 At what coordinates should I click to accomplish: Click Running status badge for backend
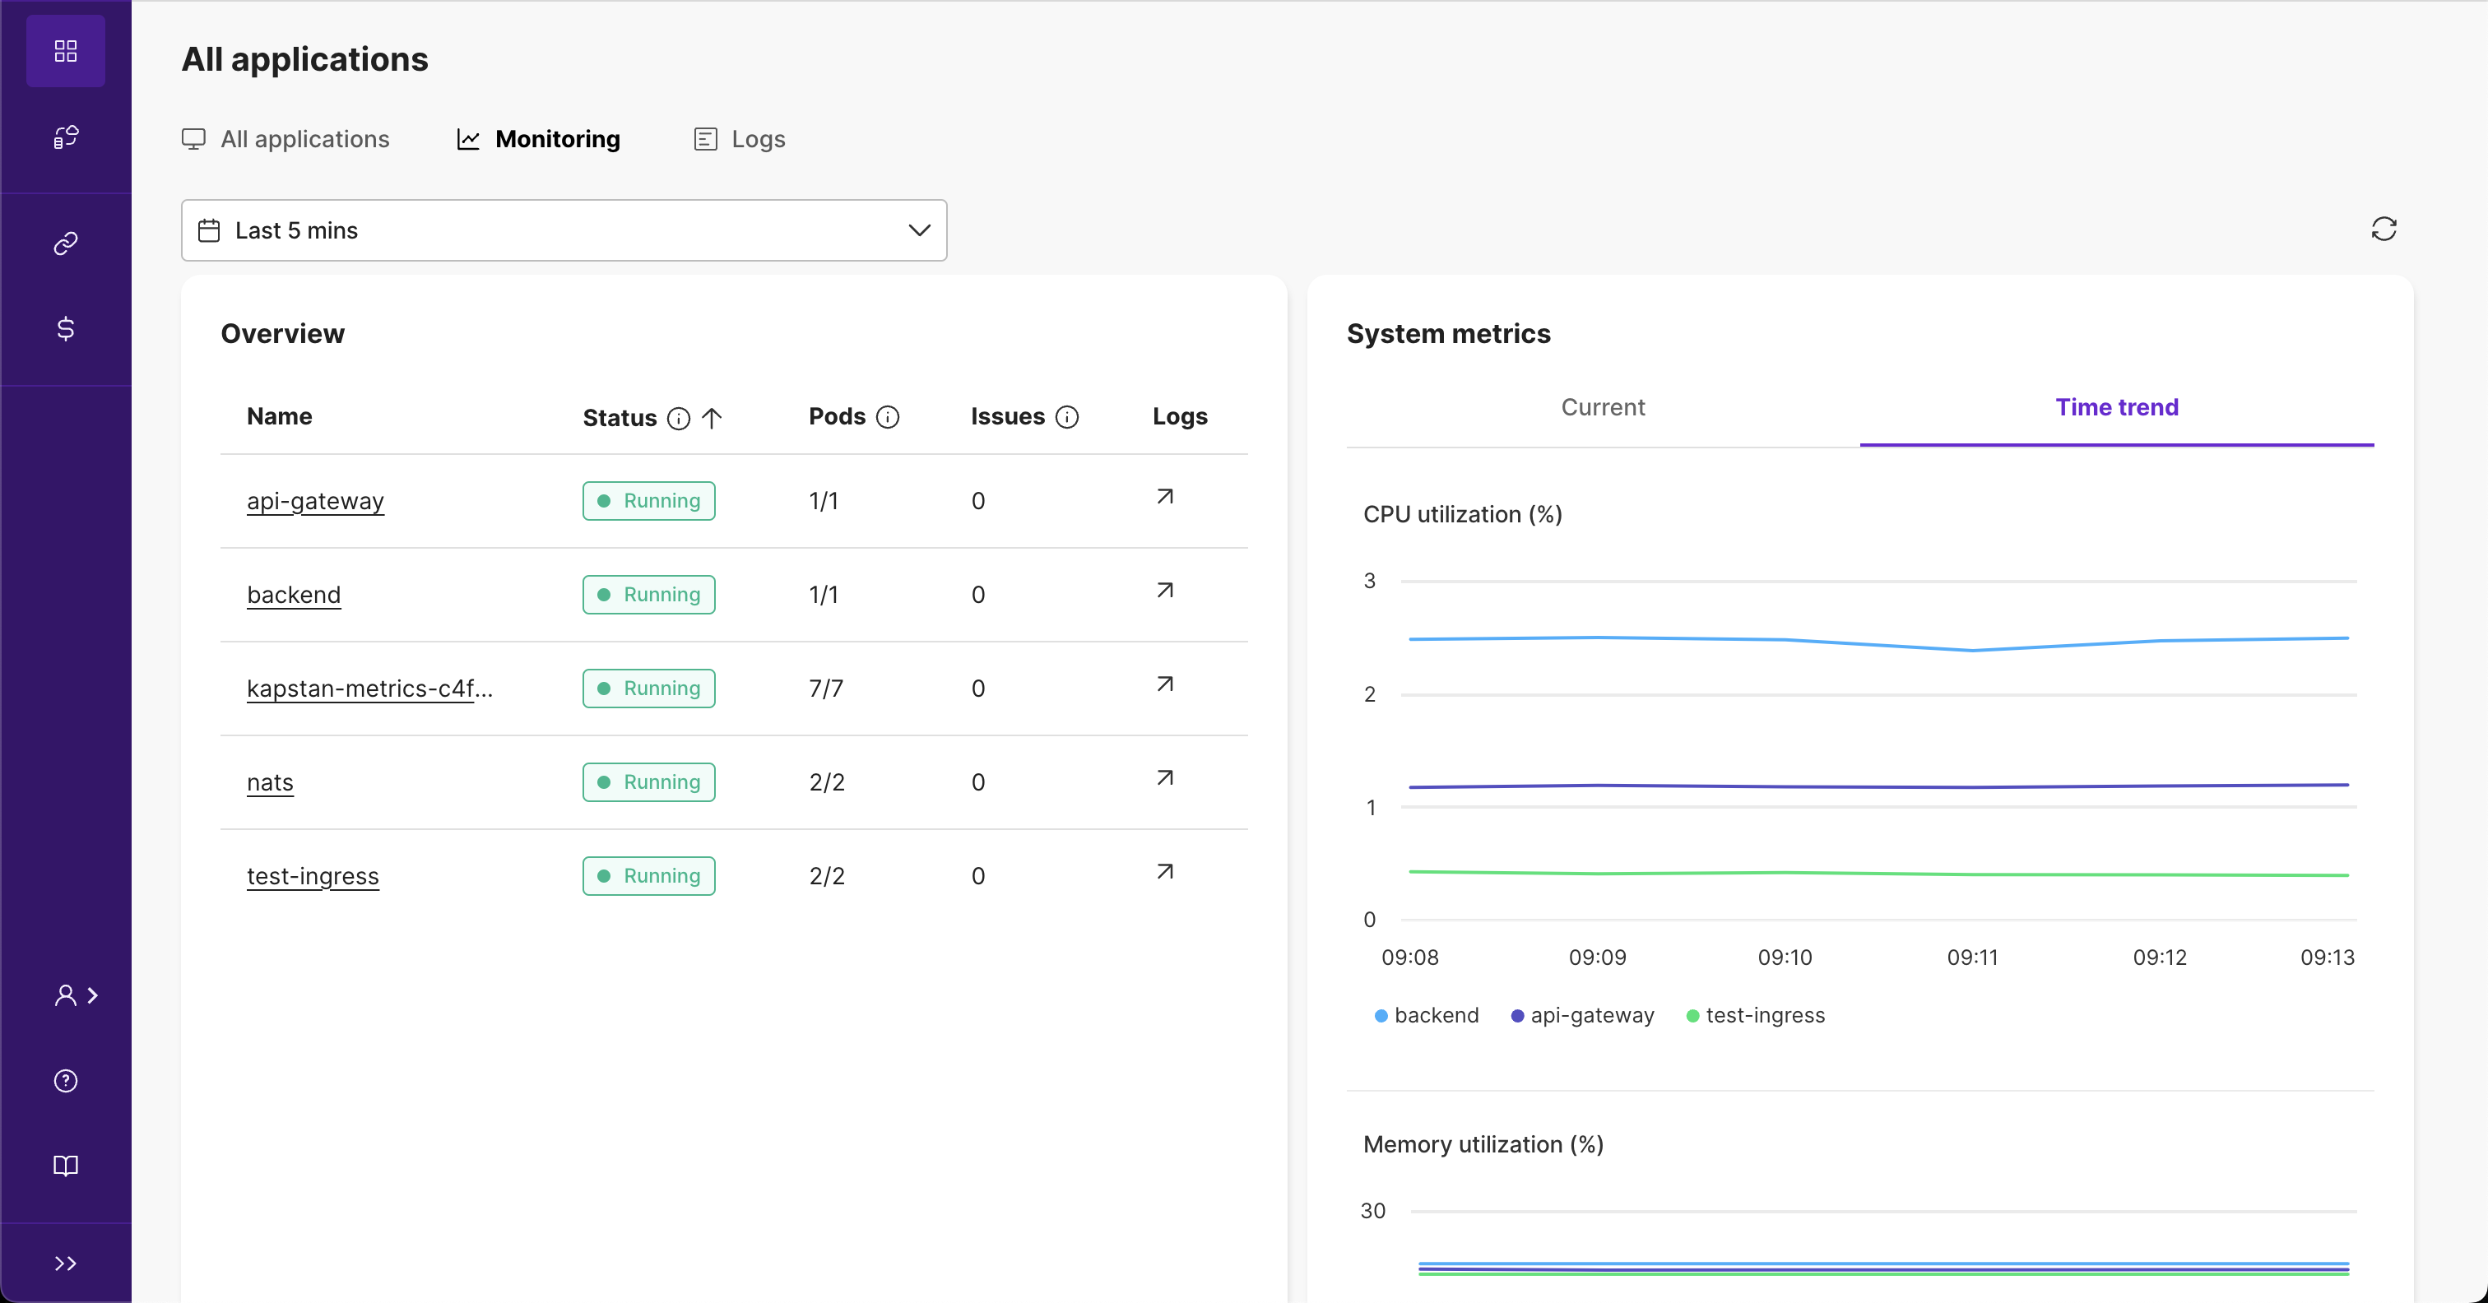point(649,594)
